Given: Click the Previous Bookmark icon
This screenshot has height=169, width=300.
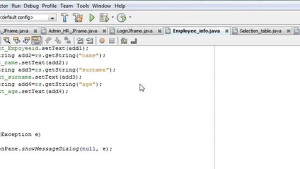Looking at the screenshot, I should tap(48, 41).
